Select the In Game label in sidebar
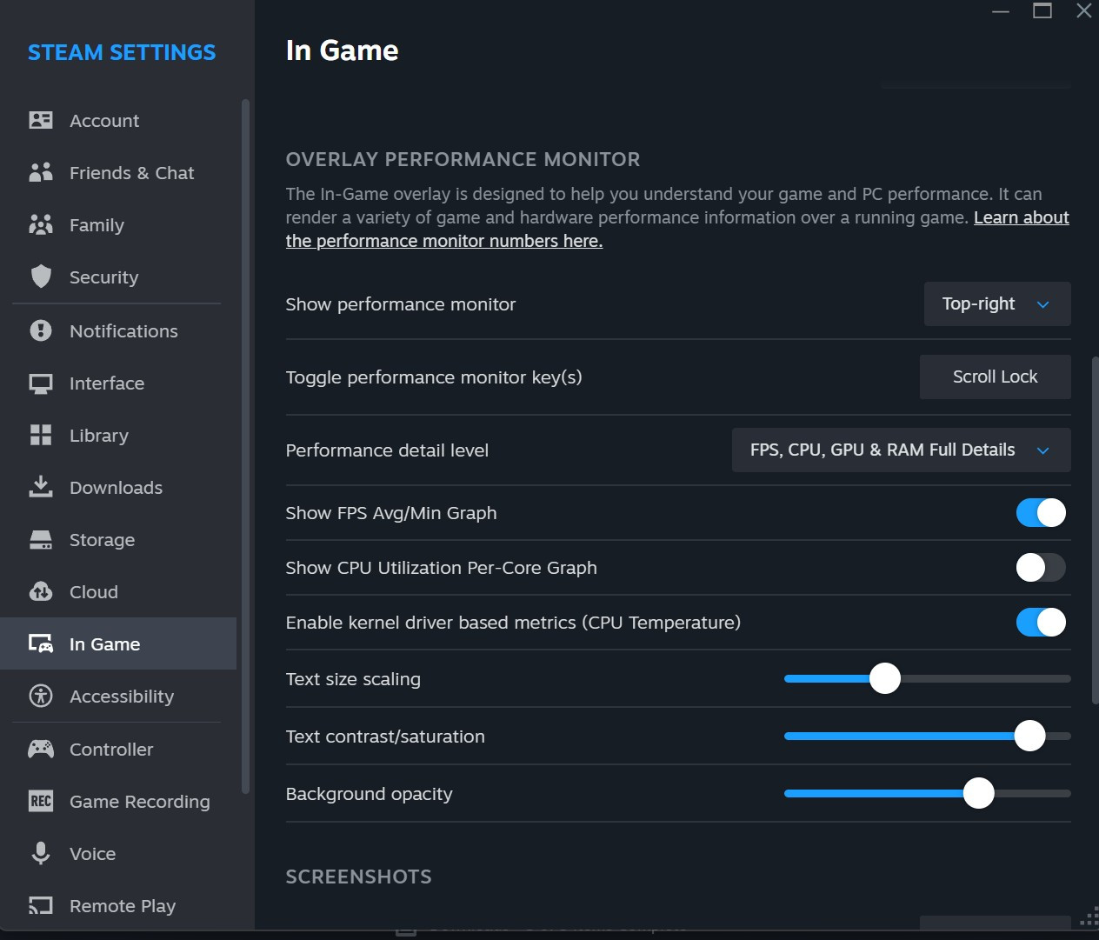Image resolution: width=1099 pixels, height=940 pixels. (104, 644)
